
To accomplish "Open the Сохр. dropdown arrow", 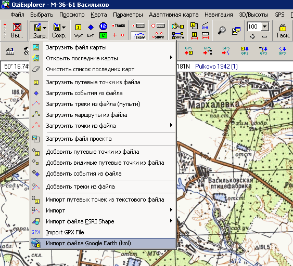I will pos(64,28).
